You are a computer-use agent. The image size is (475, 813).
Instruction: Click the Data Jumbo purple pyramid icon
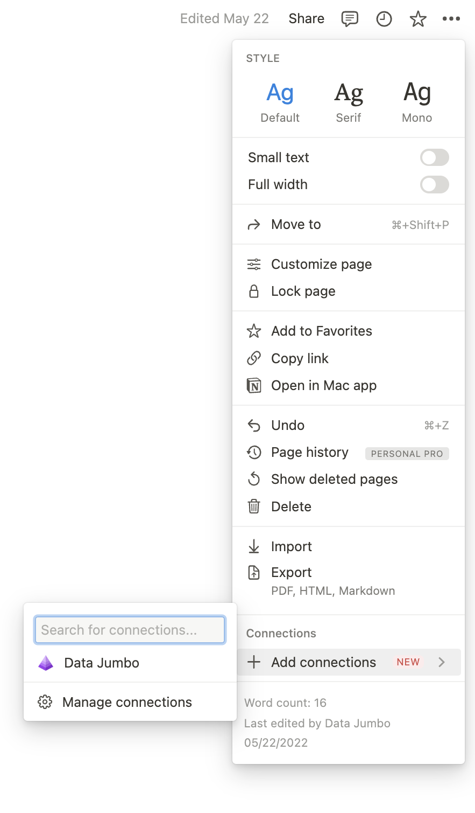[46, 663]
